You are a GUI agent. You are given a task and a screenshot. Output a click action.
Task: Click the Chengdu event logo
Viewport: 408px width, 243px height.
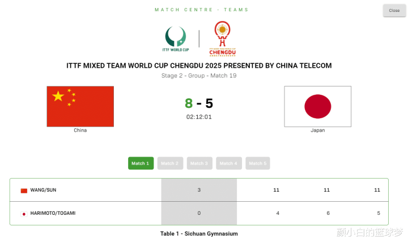pos(222,38)
